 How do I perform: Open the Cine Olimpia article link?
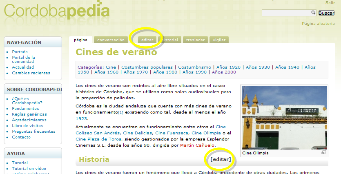click(206, 133)
